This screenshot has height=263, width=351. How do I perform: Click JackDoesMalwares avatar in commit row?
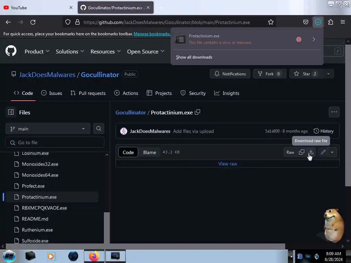click(x=123, y=131)
